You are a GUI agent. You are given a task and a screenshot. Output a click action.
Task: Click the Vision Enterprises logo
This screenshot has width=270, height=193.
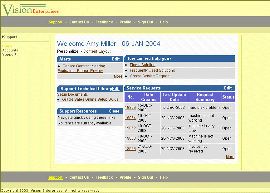[31, 9]
